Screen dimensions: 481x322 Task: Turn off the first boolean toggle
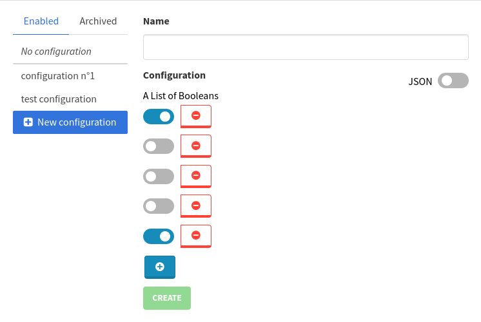pos(159,117)
